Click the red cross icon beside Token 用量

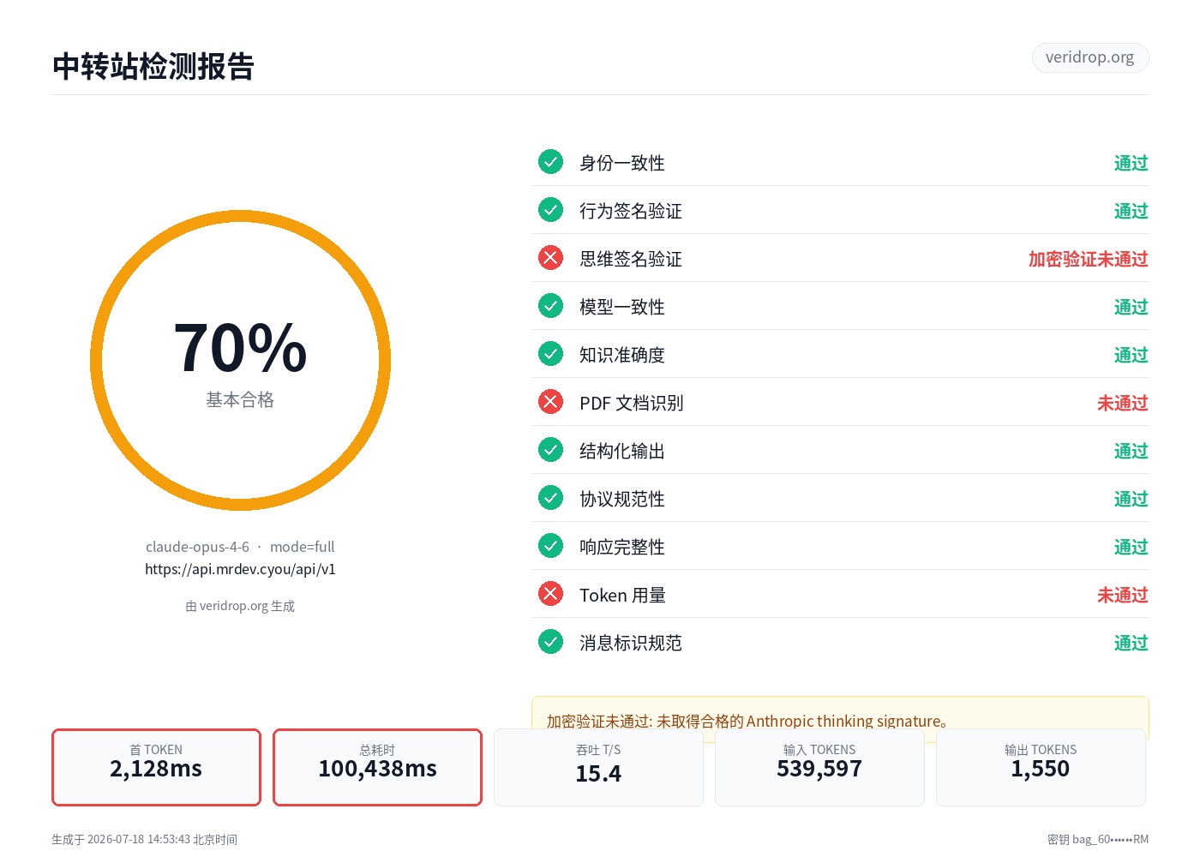(x=550, y=594)
